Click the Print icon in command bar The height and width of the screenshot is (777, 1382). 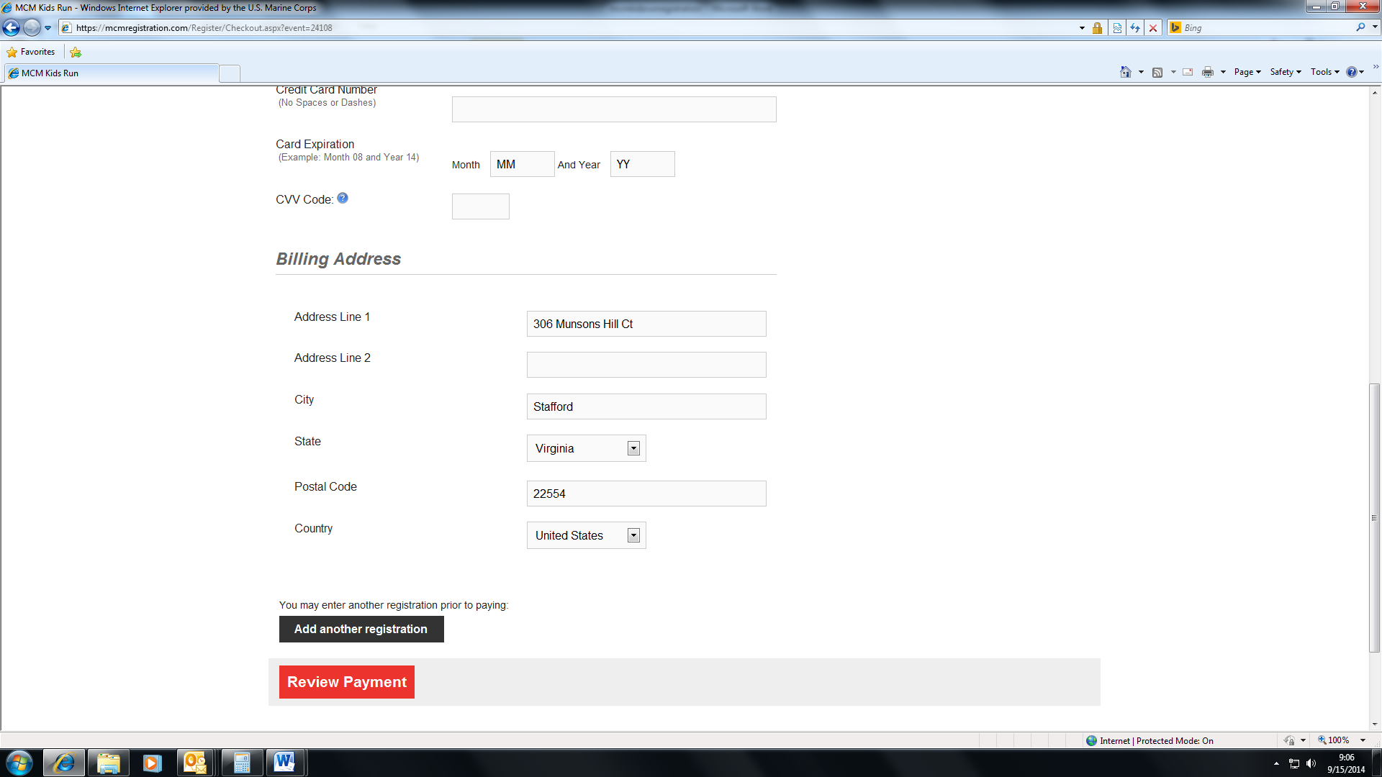(1208, 72)
